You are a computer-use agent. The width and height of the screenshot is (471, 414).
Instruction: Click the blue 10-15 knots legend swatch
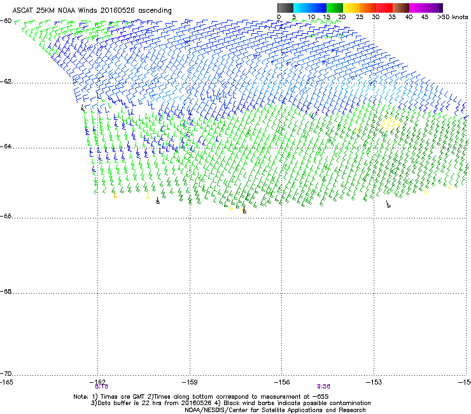coord(318,8)
